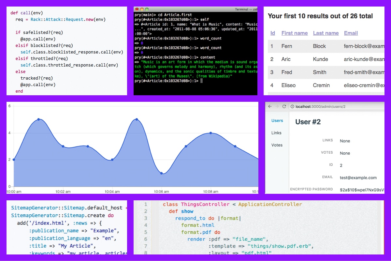Select the chart data point at 10:08 am

(x=211, y=133)
